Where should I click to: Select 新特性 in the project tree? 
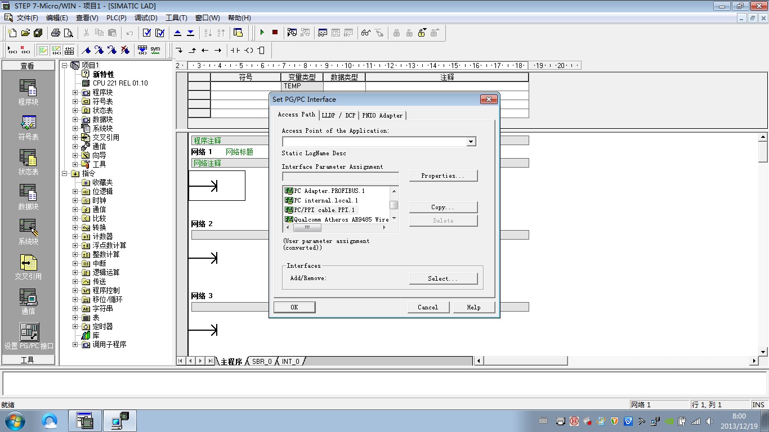(103, 74)
